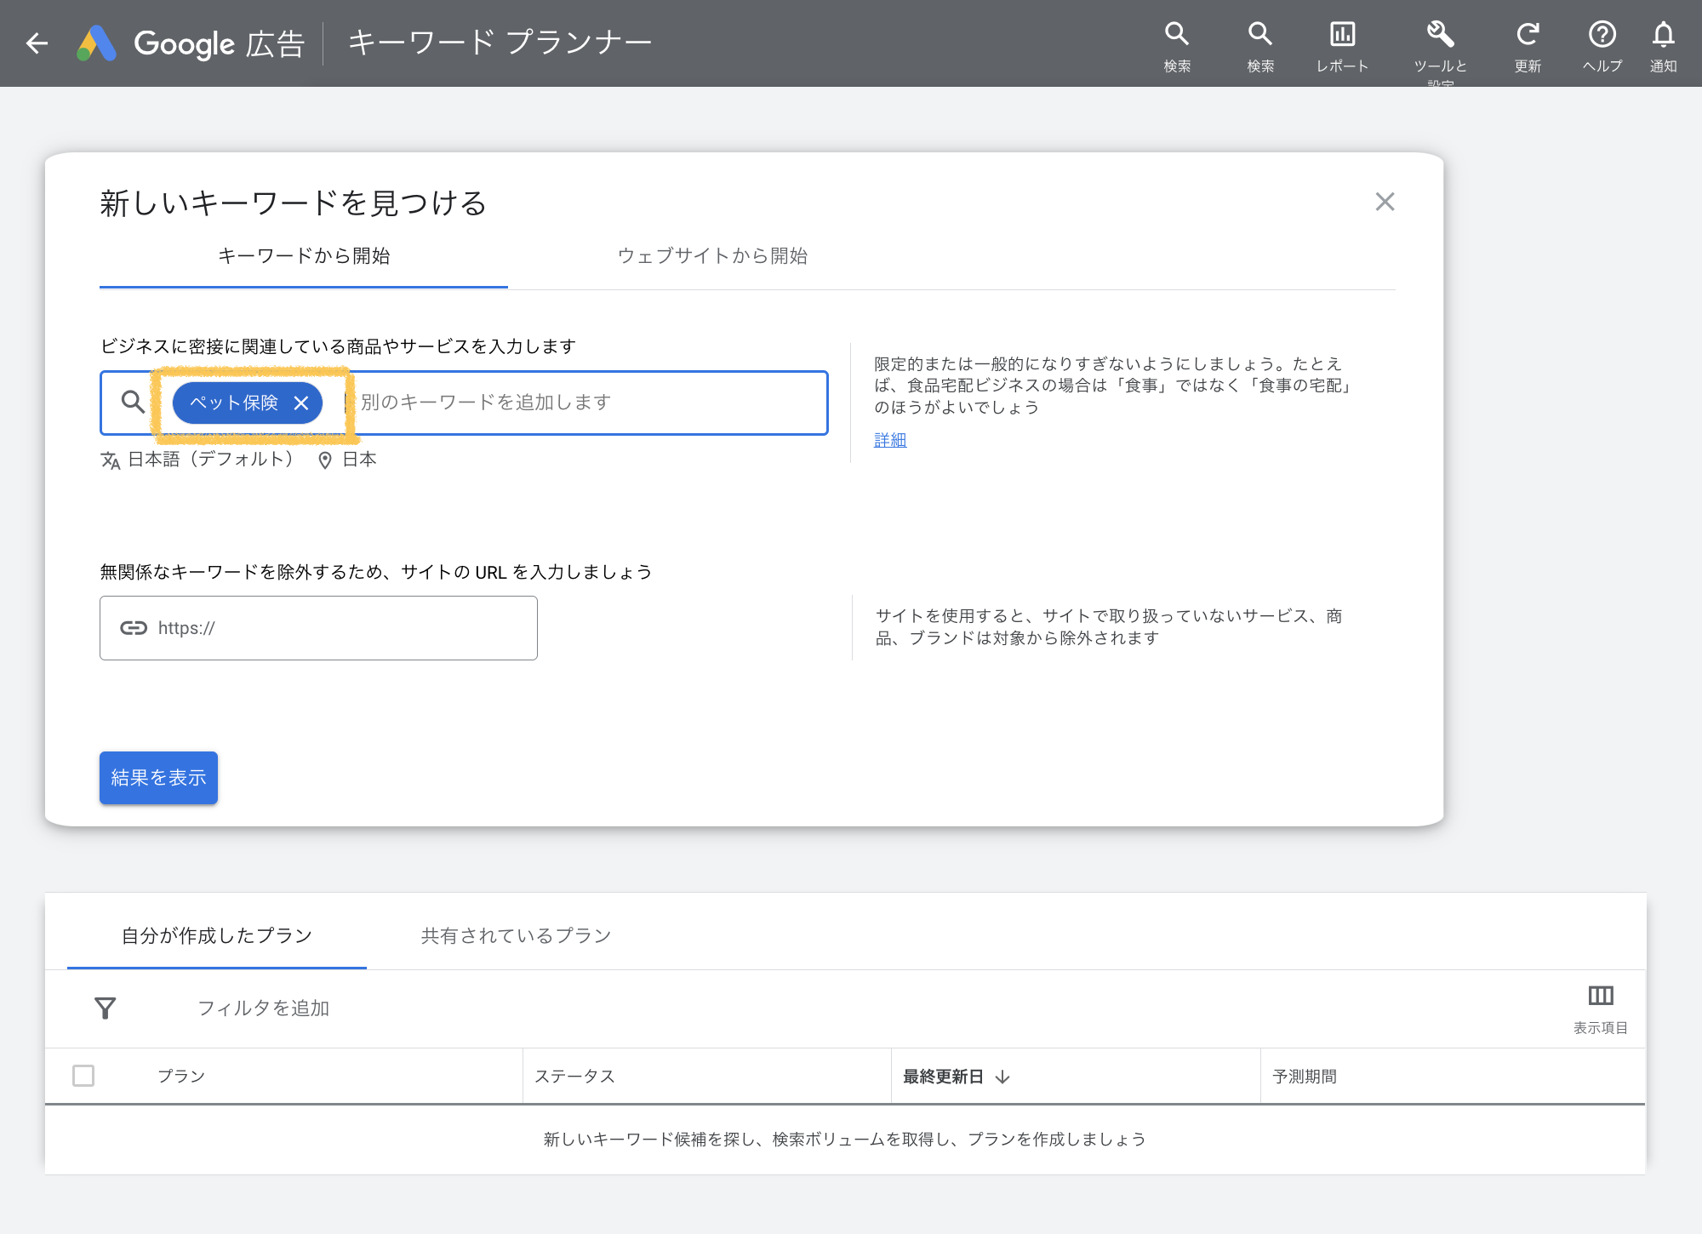This screenshot has width=1702, height=1234.
Task: Click the keyword search magnifier icon
Action: coord(132,402)
